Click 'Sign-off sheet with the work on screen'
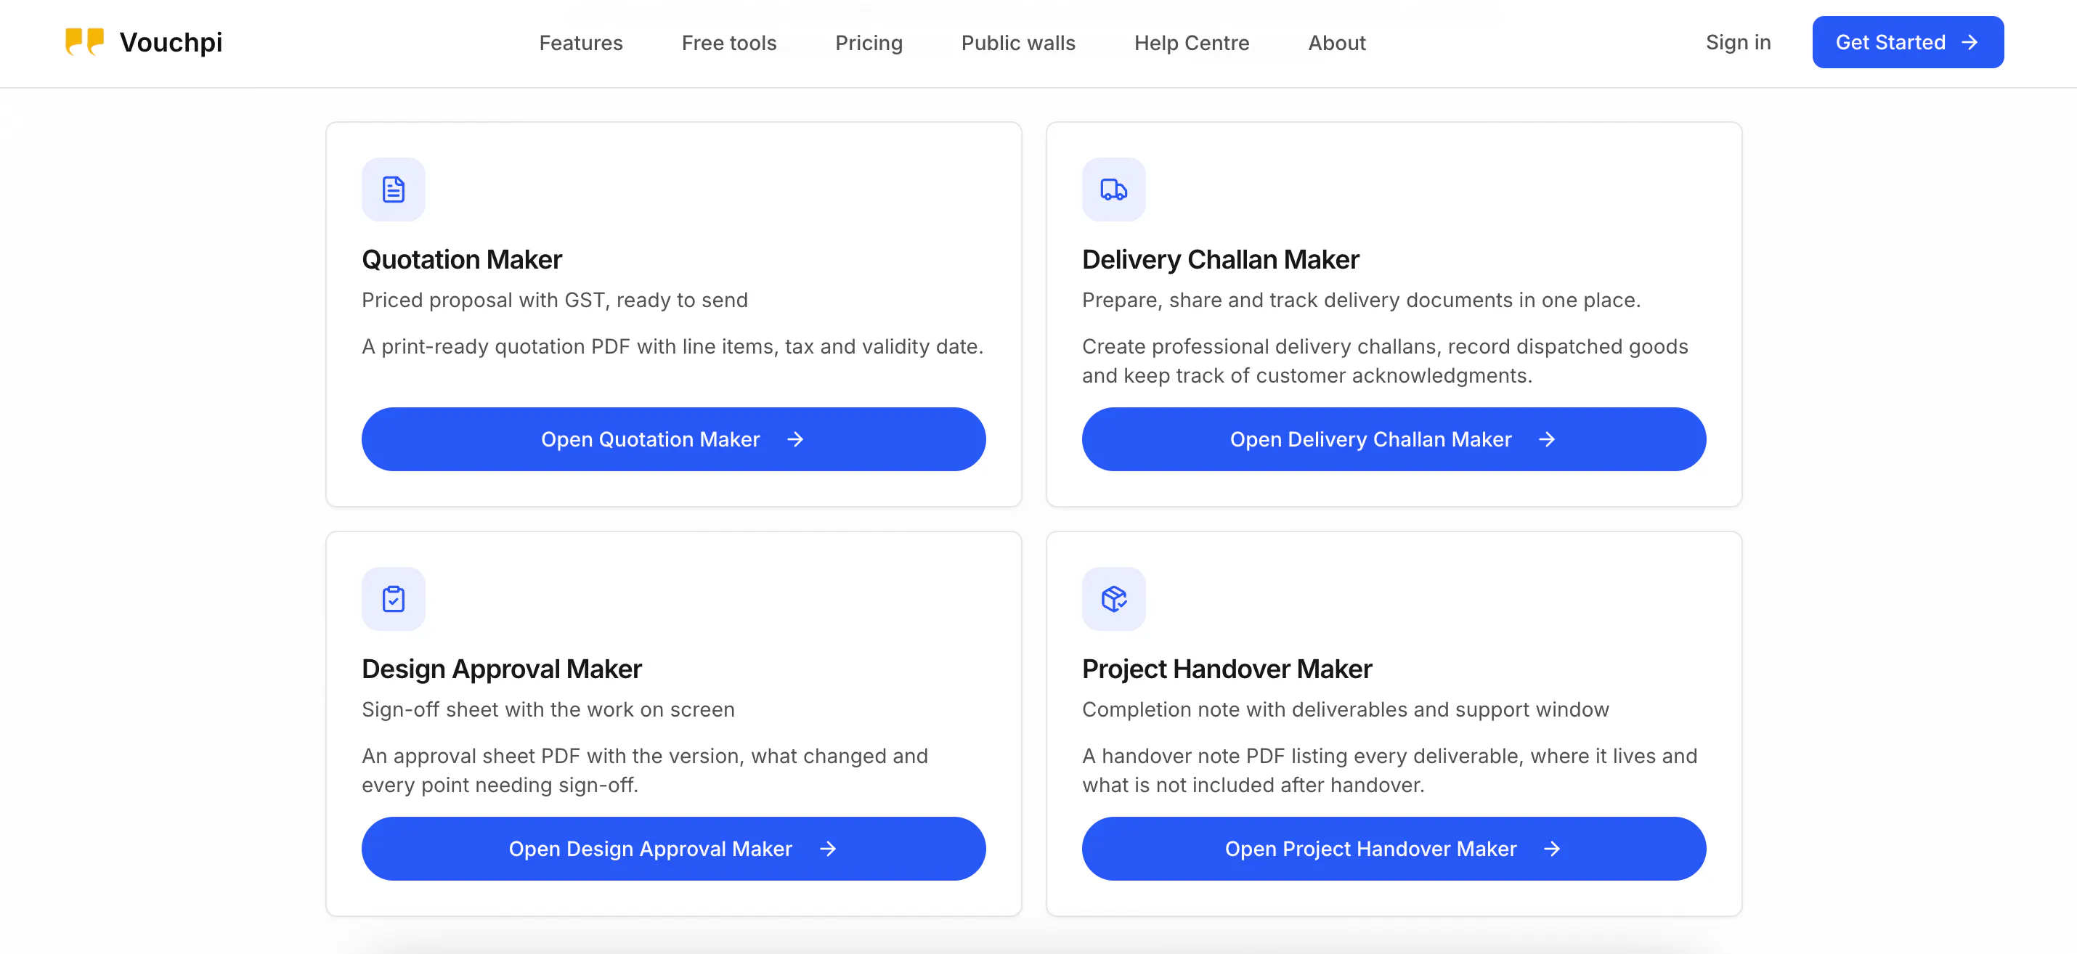 pos(548,709)
